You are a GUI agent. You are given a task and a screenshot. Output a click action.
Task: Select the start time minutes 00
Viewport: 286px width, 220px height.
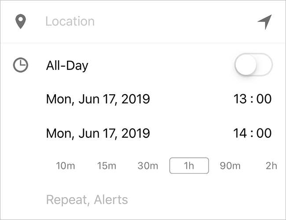(264, 99)
